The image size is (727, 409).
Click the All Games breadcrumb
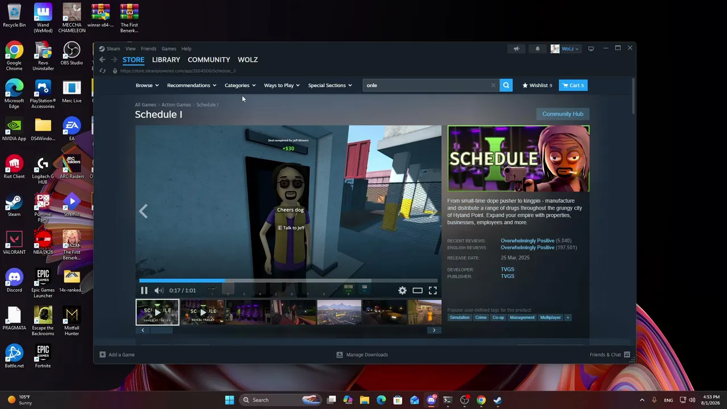pyautogui.click(x=145, y=105)
